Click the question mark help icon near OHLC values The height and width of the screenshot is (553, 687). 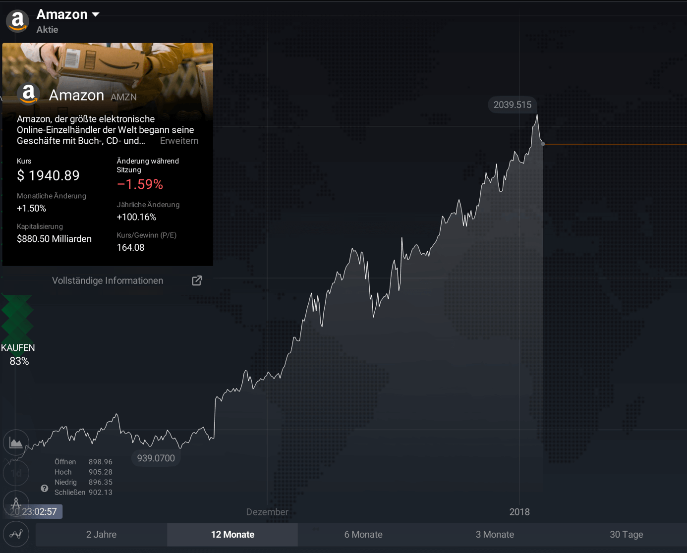point(45,489)
